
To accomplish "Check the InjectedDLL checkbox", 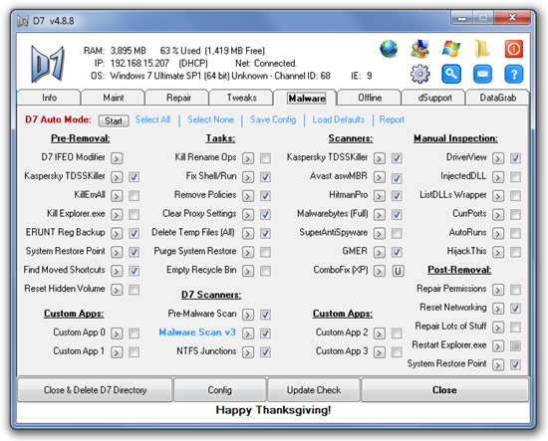I will coord(515,177).
